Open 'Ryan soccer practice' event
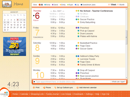Image resolution: width=130 pixels, height=97 pixels. [89, 76]
